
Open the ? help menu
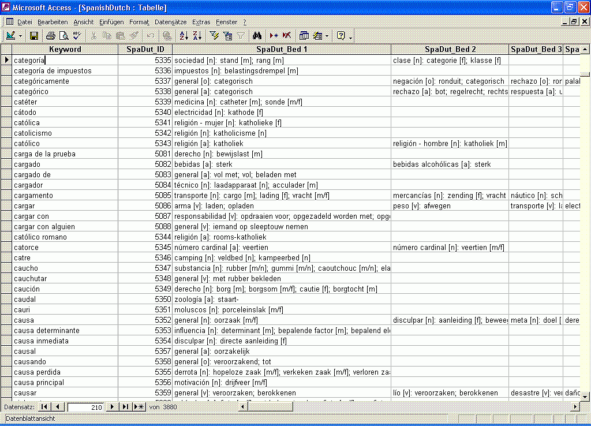point(245,23)
